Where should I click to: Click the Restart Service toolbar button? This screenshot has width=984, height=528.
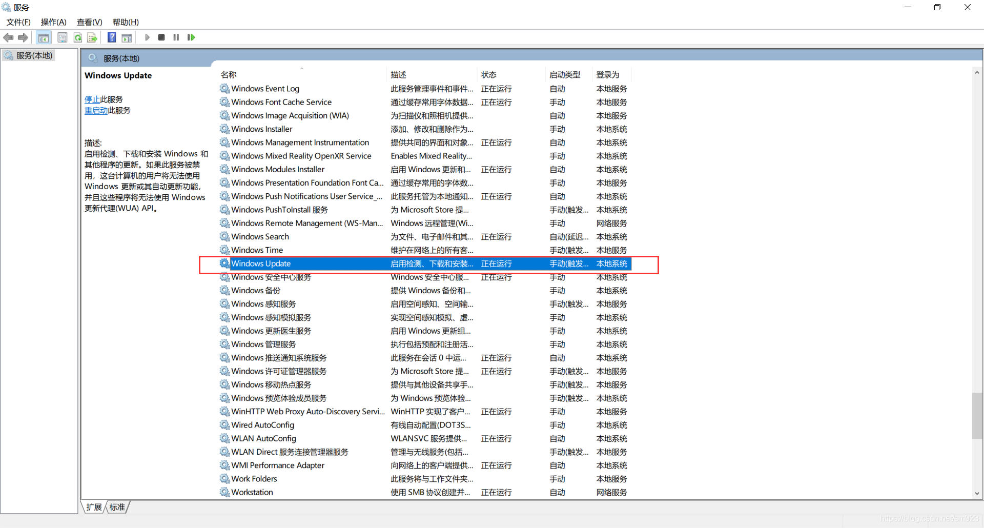(x=191, y=37)
